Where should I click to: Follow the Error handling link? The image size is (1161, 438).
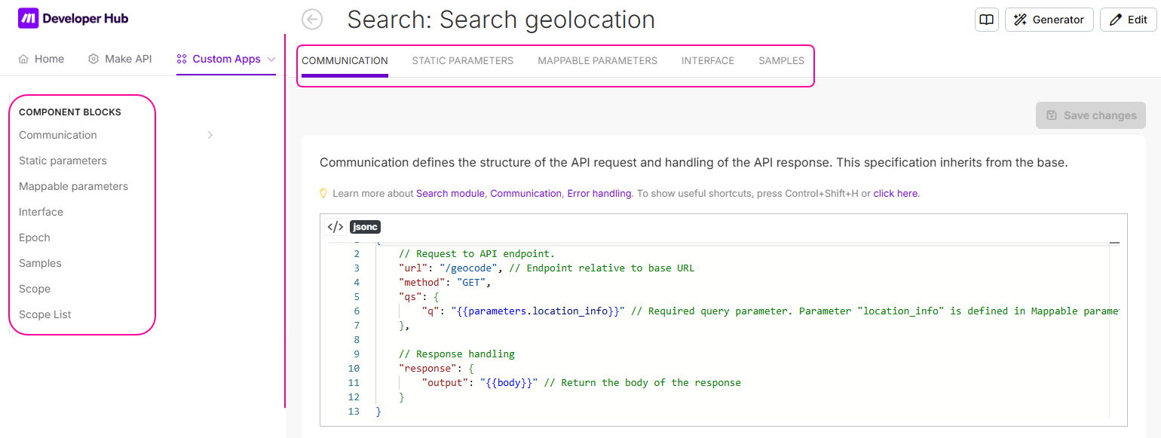599,194
